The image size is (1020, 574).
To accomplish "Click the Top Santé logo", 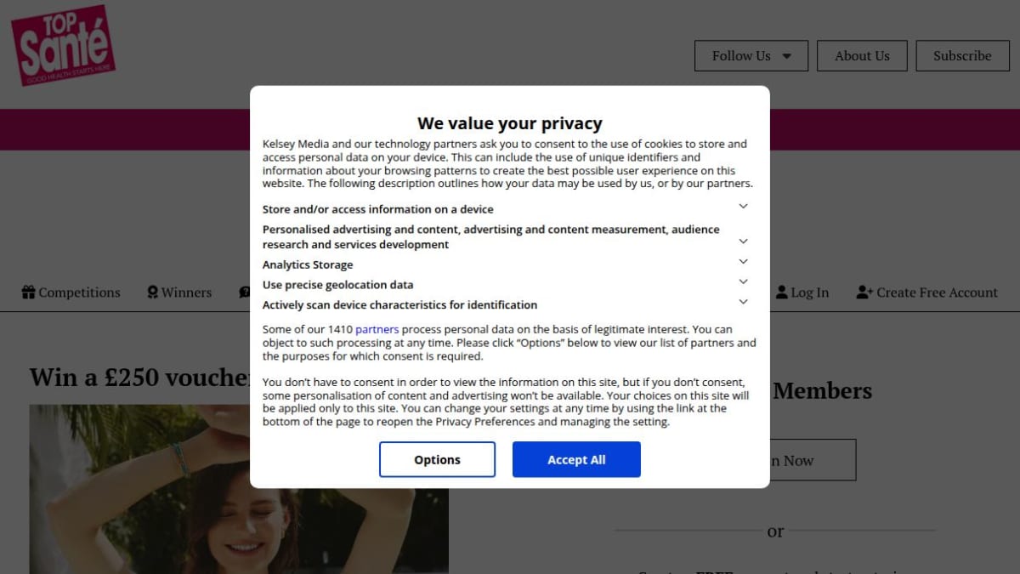I will pyautogui.click(x=63, y=45).
